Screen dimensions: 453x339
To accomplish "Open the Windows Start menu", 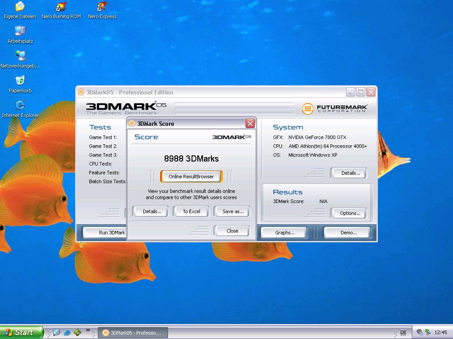I will coord(21,332).
